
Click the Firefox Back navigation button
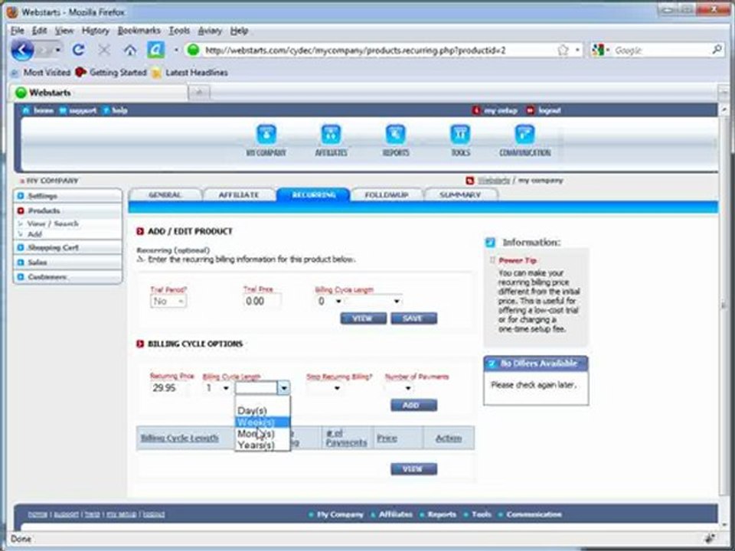pos(22,50)
